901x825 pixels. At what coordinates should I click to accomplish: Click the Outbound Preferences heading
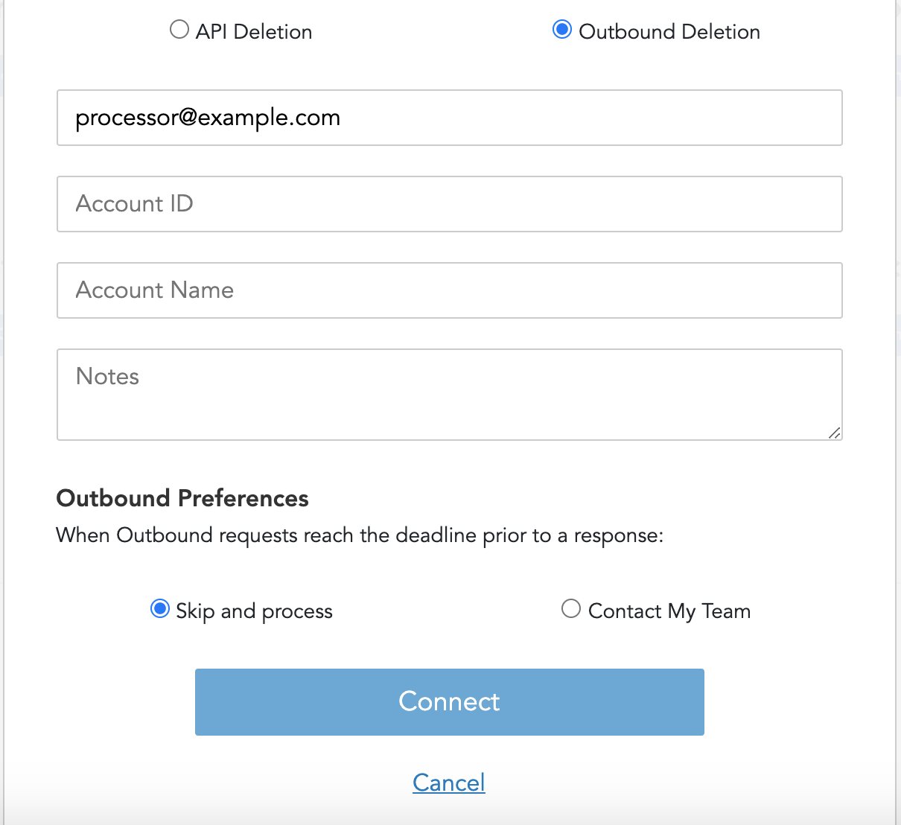182,498
